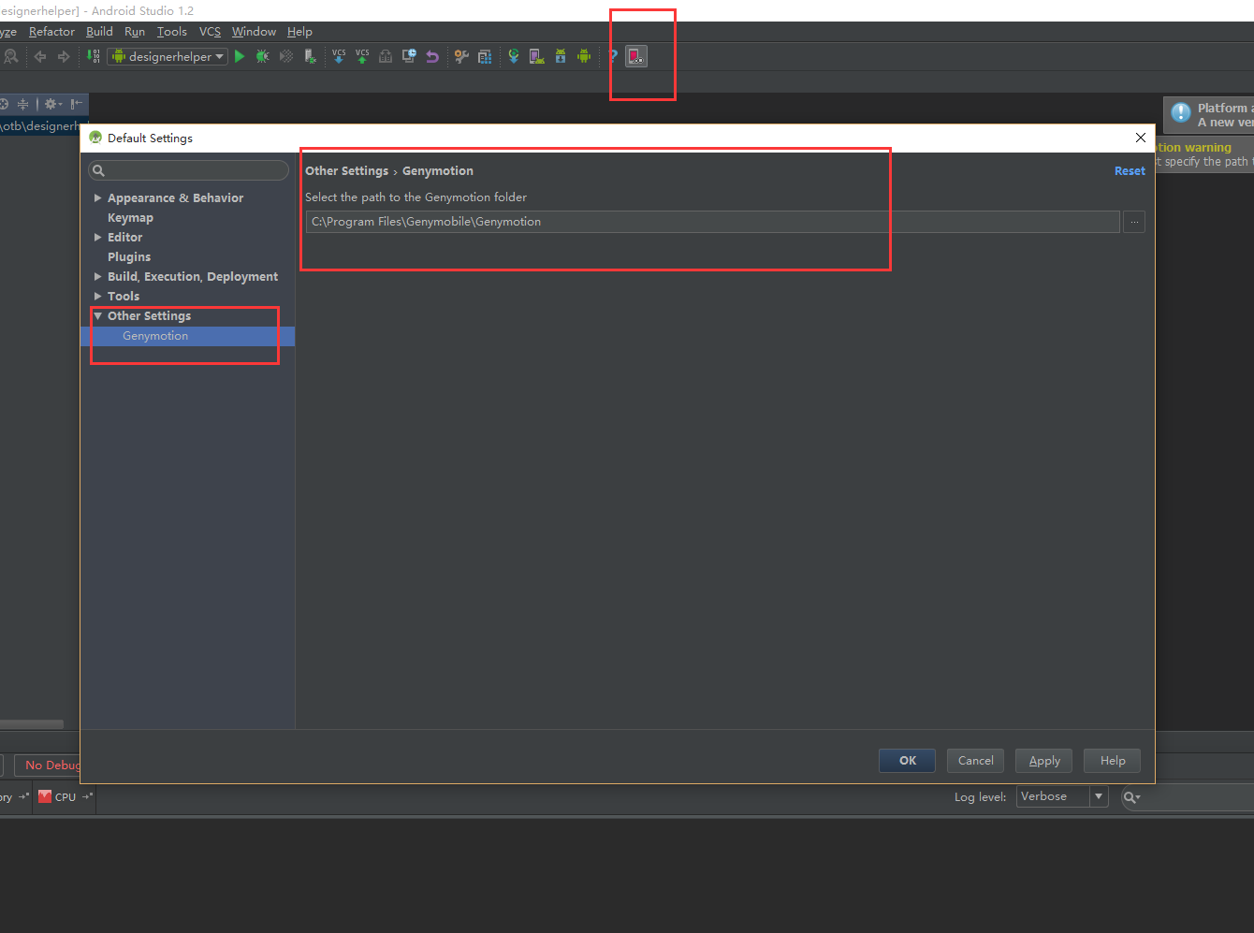Open the Tools menu
The height and width of the screenshot is (933, 1254).
coord(172,32)
